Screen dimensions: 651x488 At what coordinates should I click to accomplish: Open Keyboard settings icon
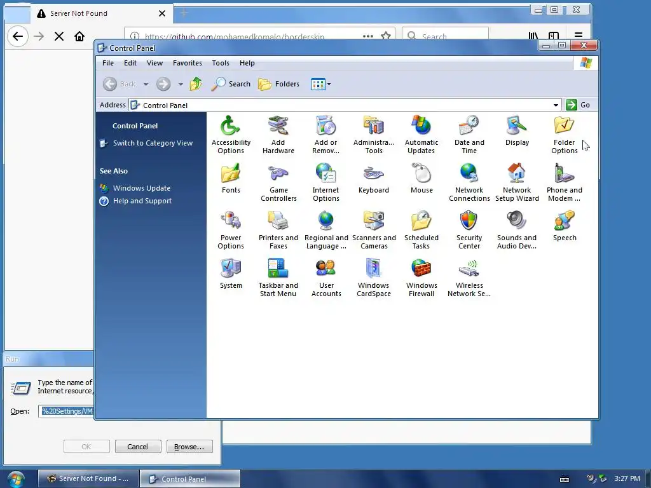pyautogui.click(x=374, y=179)
